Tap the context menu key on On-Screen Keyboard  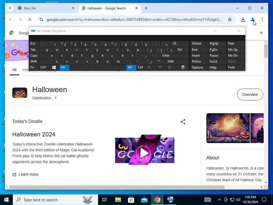(x=183, y=67)
